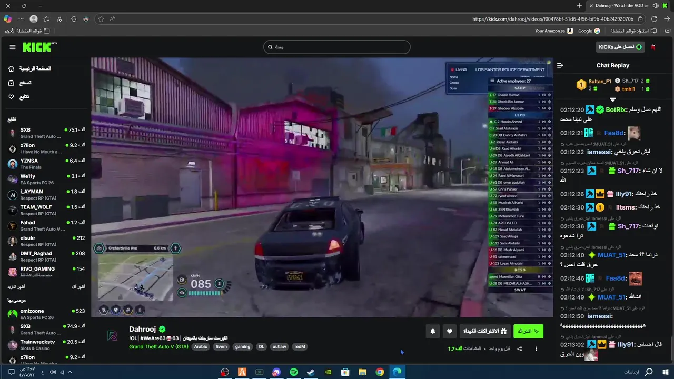Viewport: 674px width, 379px height.
Task: Click the video player to pause
Action: (x=322, y=187)
